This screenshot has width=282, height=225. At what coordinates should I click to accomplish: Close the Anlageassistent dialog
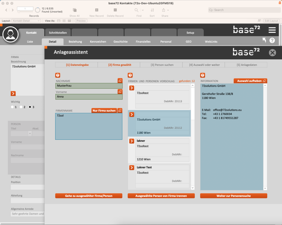pyautogui.click(x=272, y=53)
